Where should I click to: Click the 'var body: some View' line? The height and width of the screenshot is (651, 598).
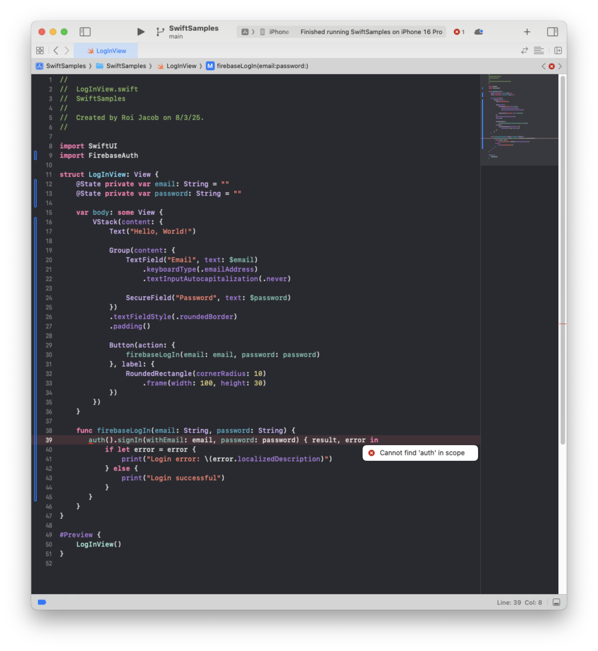119,213
